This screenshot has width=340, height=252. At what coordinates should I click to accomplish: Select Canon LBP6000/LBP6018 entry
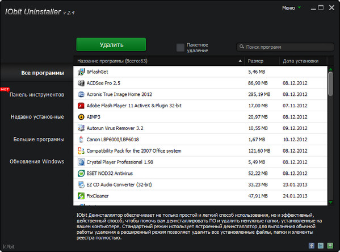[x=112, y=140]
